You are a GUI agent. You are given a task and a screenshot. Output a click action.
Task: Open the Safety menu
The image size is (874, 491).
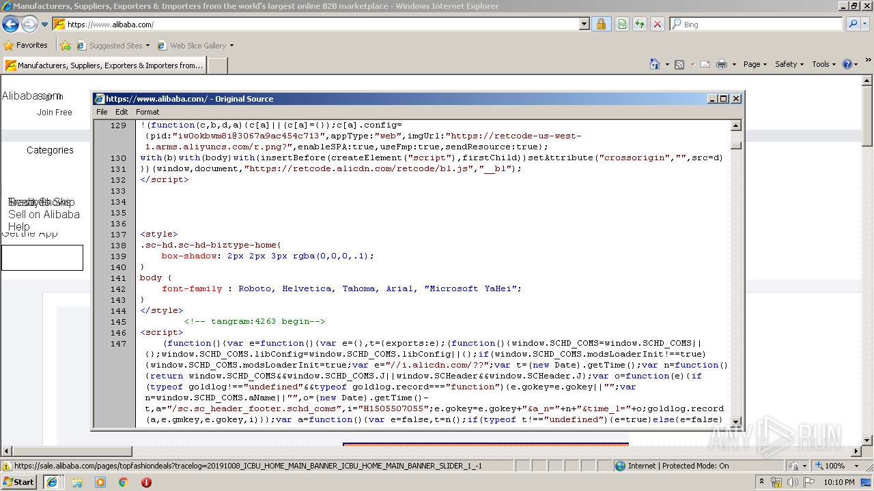[789, 64]
